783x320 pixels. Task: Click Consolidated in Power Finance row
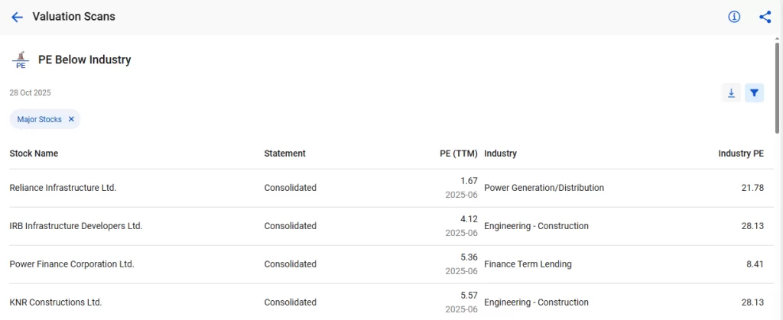tap(290, 264)
